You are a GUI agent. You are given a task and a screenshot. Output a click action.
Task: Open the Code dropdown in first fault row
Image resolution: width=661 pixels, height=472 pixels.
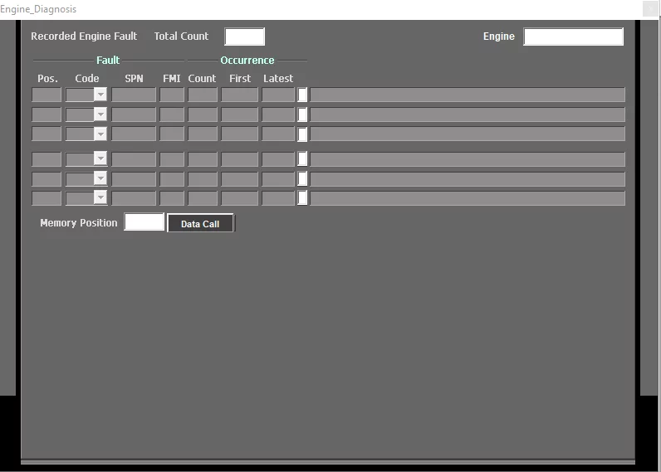(x=100, y=95)
